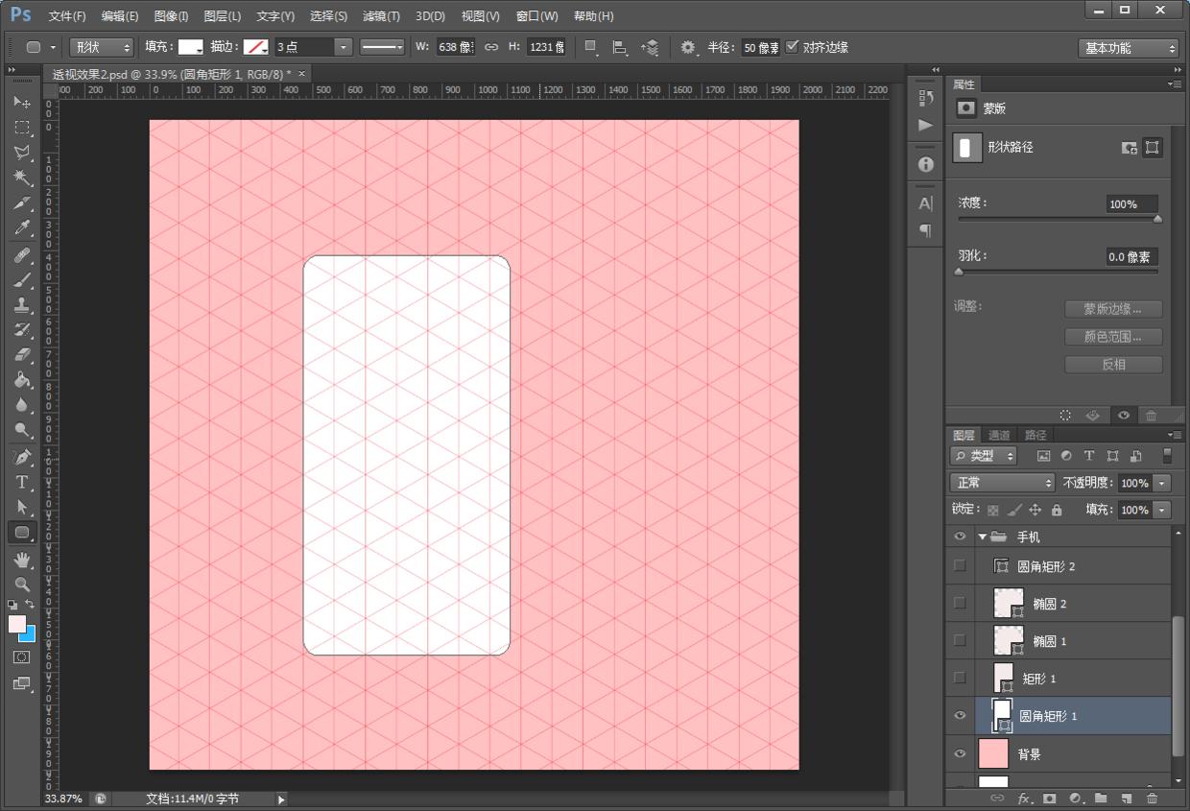Switch to the 通道 tab
Viewport: 1190px width, 811px height.
(1000, 435)
